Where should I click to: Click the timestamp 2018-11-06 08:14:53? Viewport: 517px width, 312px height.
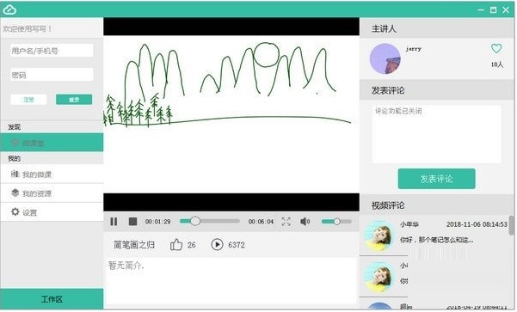[x=477, y=224]
